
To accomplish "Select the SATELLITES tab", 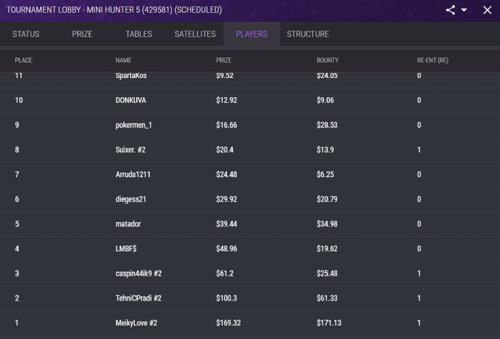I will (195, 34).
